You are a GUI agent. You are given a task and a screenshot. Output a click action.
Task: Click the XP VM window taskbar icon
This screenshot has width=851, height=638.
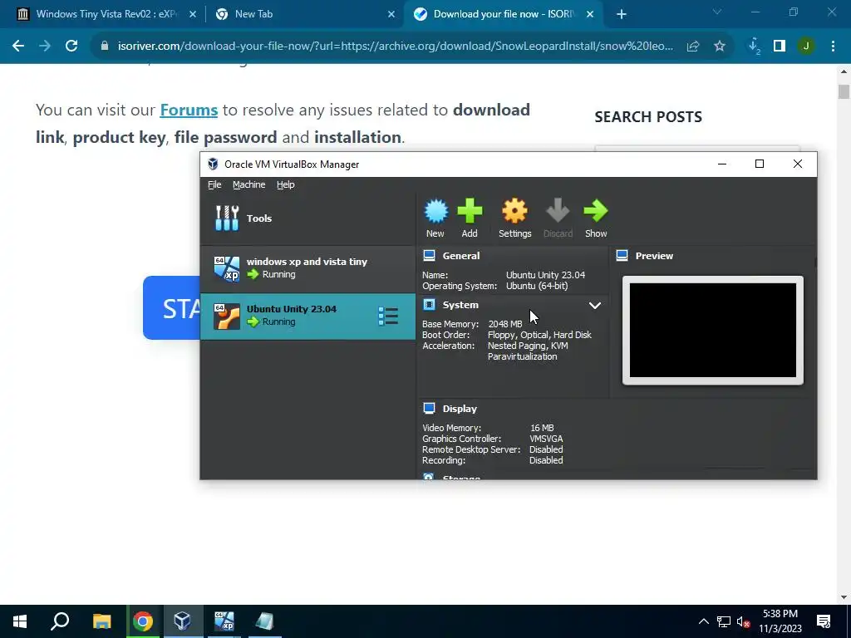(224, 621)
